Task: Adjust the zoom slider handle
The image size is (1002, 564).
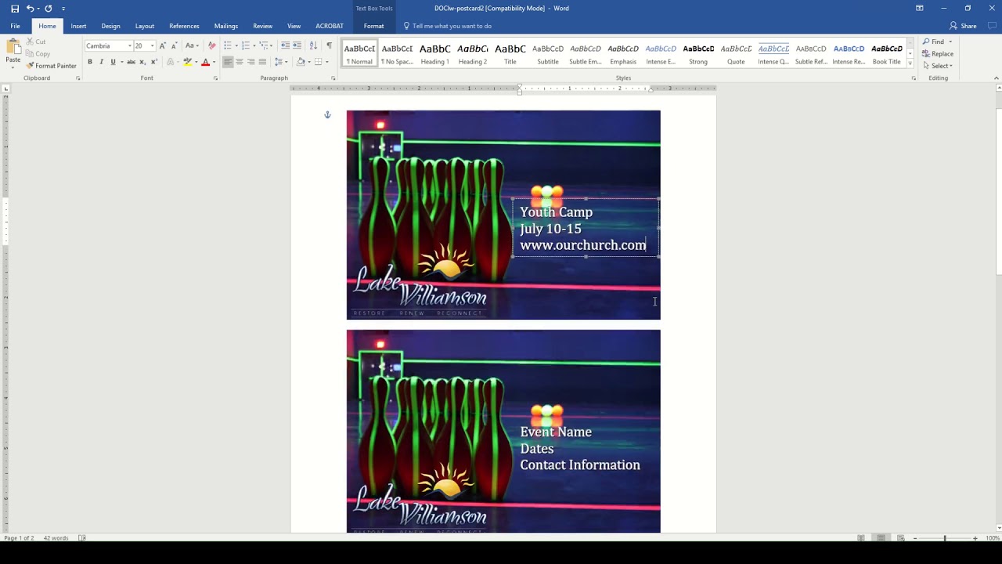Action: click(945, 538)
